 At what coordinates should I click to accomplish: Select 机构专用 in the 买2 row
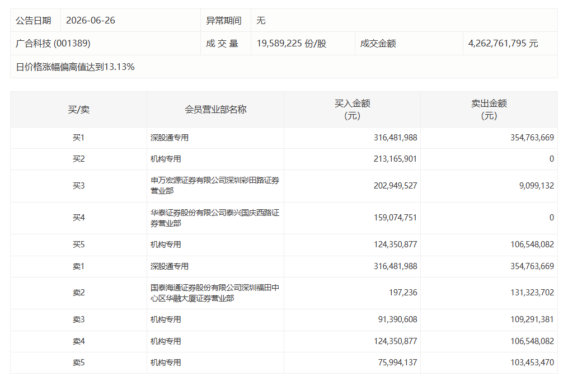pos(166,159)
